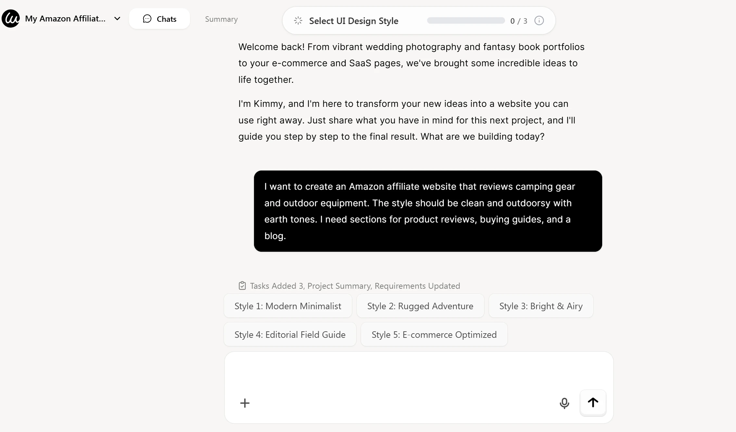Switch to the Summary tab
This screenshot has height=432, width=736.
pyautogui.click(x=221, y=19)
